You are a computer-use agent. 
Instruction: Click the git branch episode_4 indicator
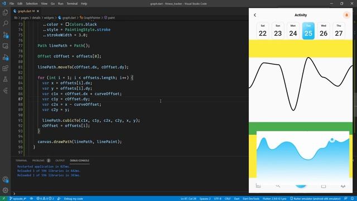point(18,199)
